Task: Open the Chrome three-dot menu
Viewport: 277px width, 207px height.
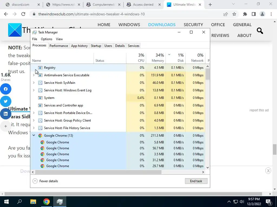Action: pyautogui.click(x=271, y=14)
